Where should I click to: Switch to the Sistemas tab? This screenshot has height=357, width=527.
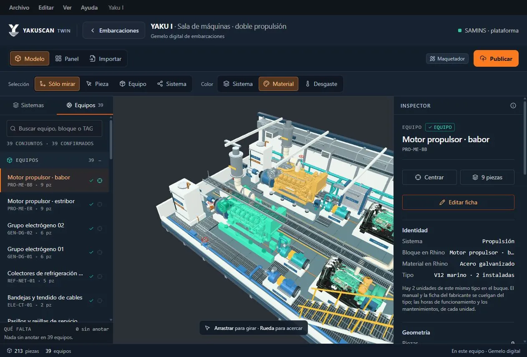coord(28,106)
